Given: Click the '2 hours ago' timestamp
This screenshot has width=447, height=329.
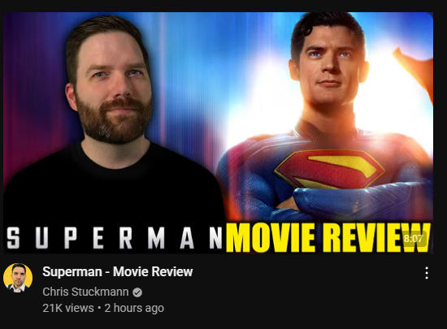Looking at the screenshot, I should tap(134, 308).
